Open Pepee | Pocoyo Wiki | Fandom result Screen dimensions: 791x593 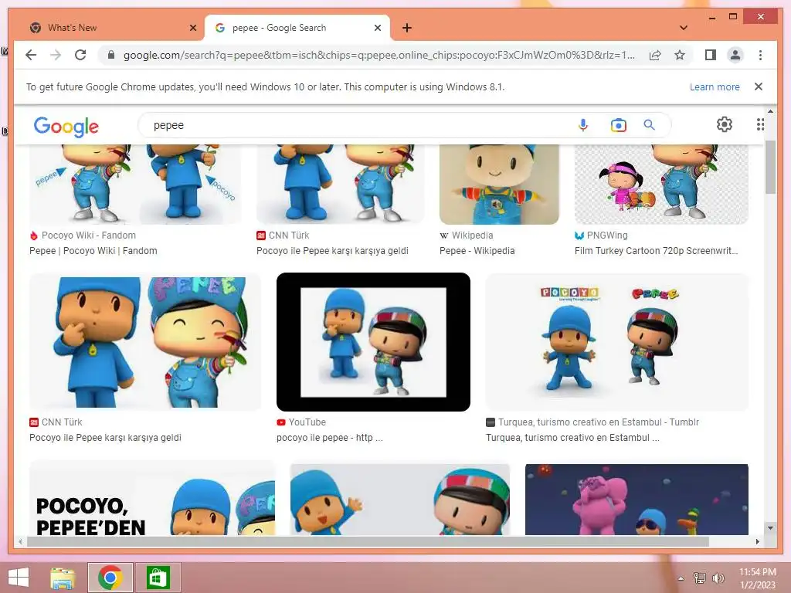pos(93,251)
